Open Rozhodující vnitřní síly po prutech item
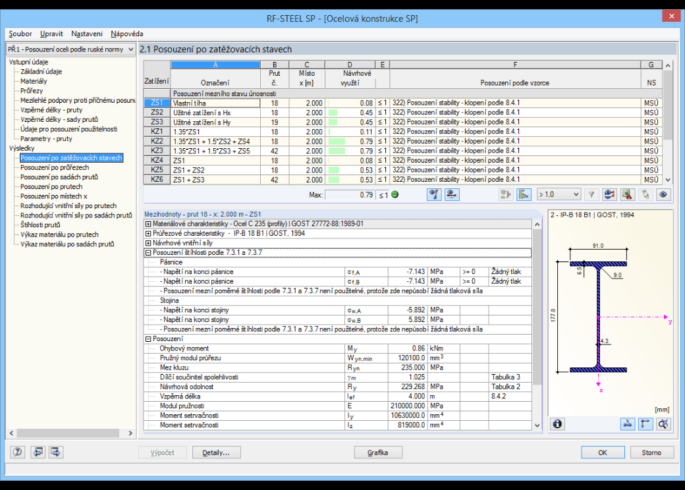The height and width of the screenshot is (490, 685). tap(68, 205)
